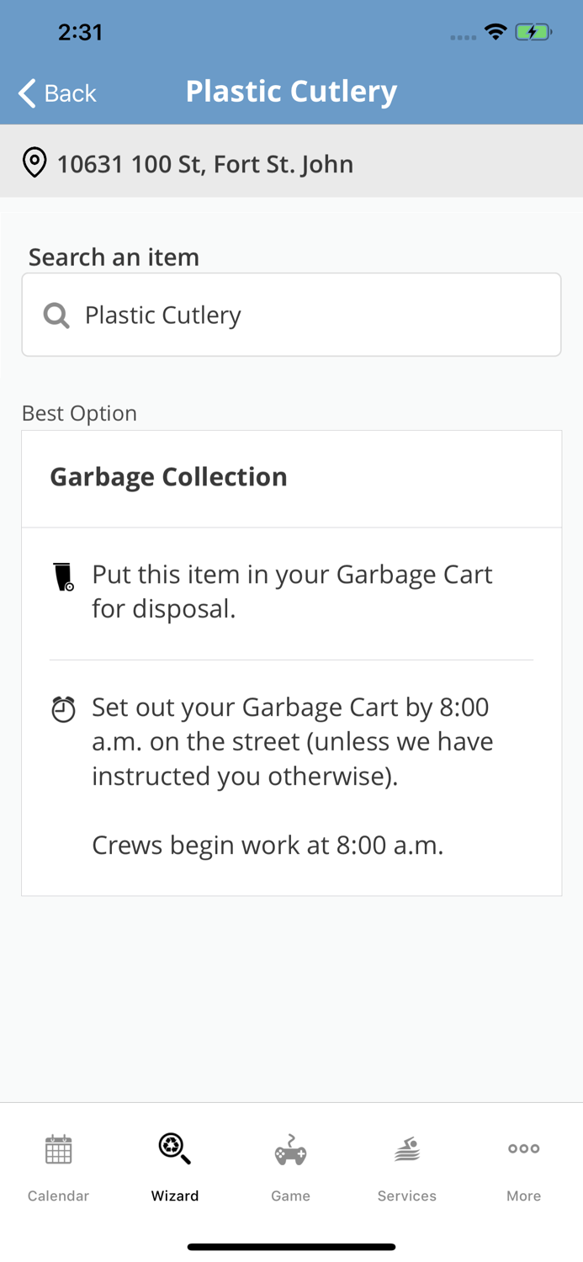Screen dimensions: 583x1262
Task: Switch to the Services tab
Action: pos(407,1165)
